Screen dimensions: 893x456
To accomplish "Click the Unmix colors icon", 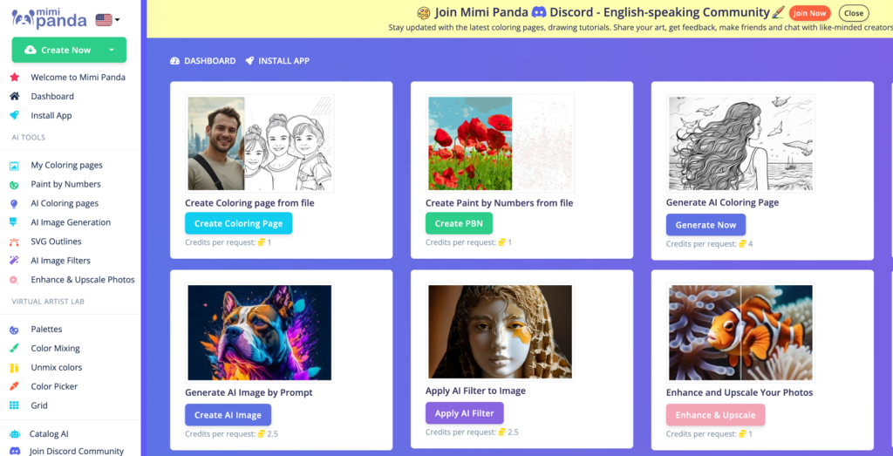I will click(x=14, y=367).
